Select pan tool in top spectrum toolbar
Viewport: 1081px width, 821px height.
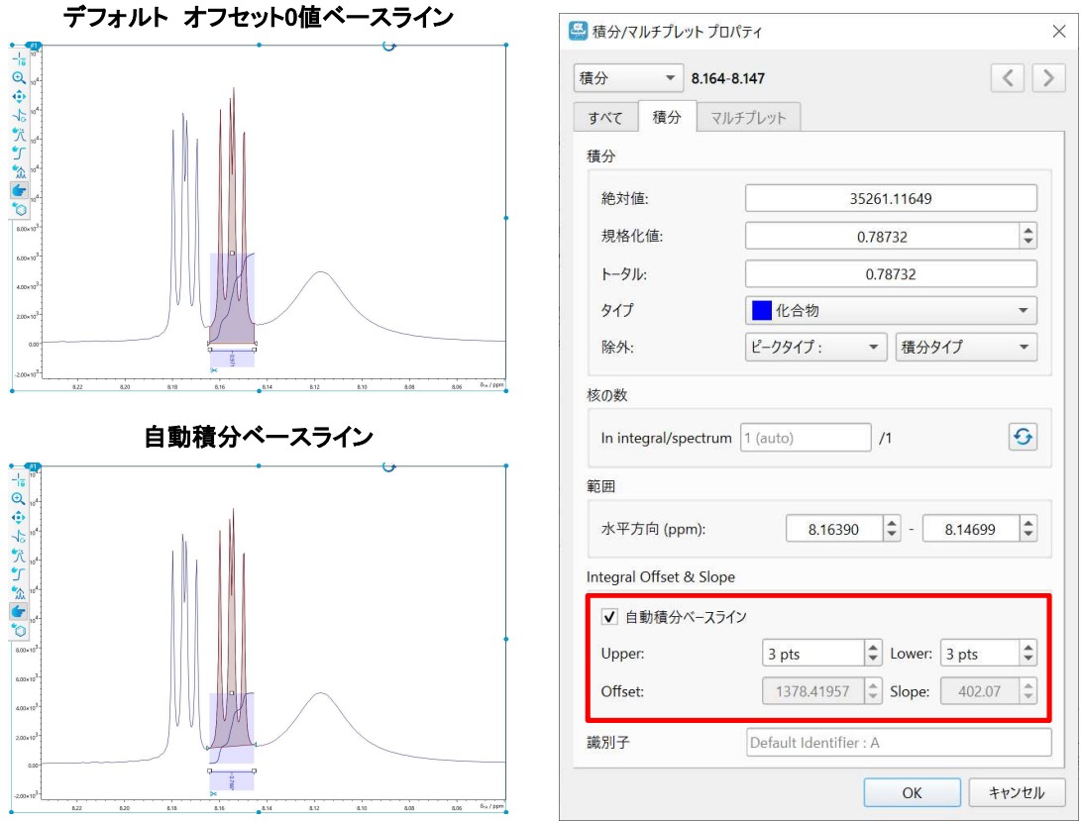(x=19, y=96)
